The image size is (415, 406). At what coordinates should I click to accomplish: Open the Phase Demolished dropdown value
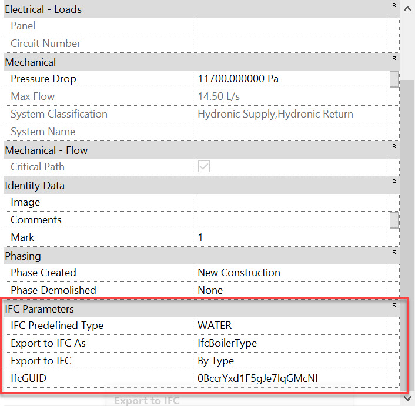292,290
